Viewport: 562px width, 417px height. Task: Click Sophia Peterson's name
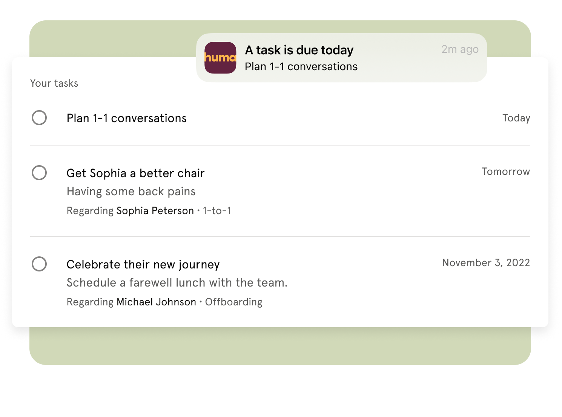(x=155, y=210)
